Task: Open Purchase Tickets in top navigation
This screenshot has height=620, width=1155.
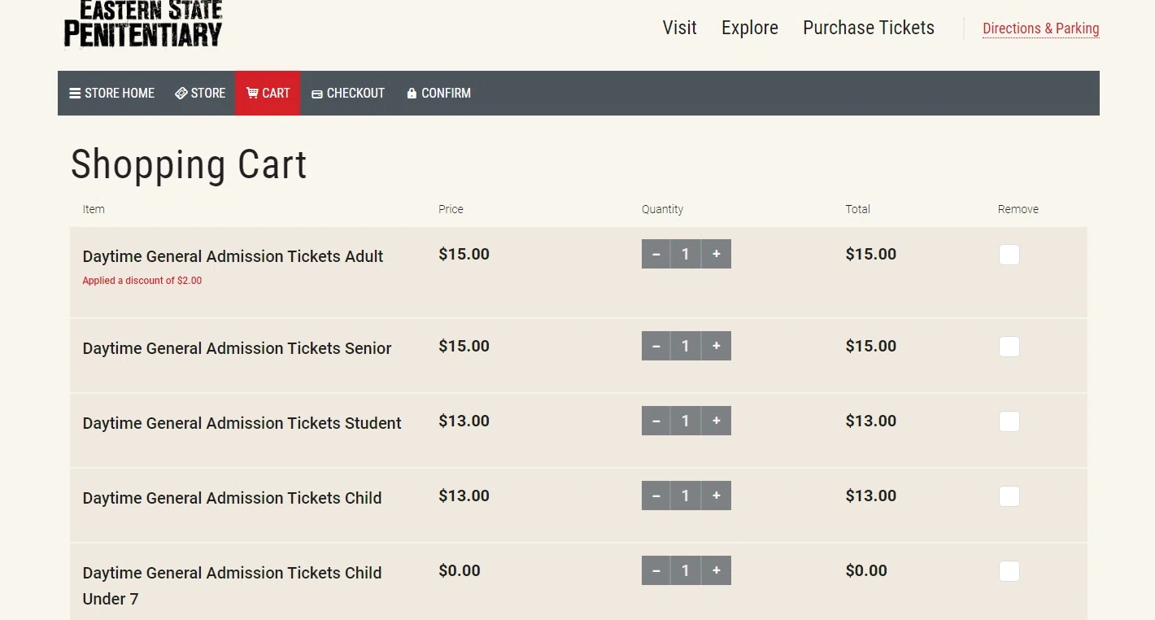Action: [869, 28]
